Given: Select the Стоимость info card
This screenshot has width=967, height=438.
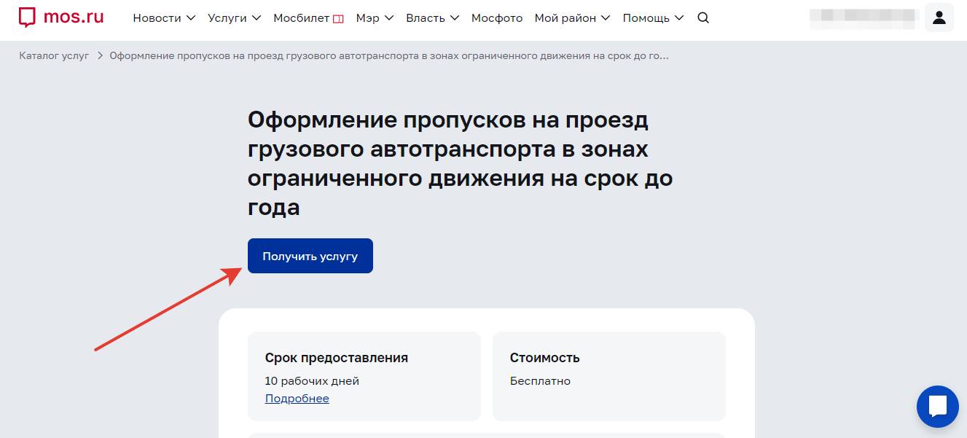Looking at the screenshot, I should click(x=608, y=375).
